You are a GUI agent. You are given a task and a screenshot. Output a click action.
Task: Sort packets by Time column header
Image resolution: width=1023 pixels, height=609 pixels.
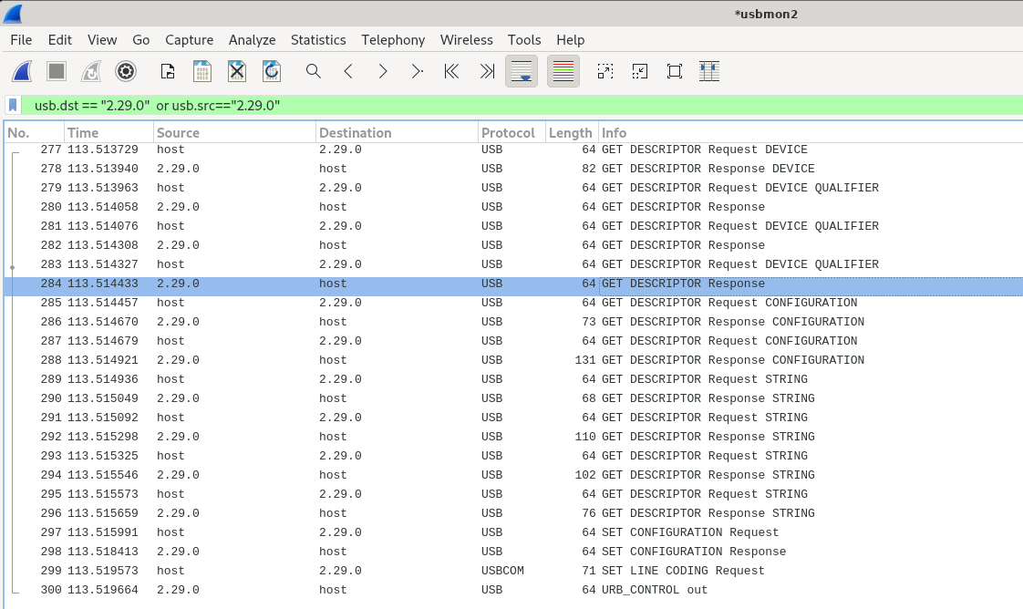click(83, 133)
